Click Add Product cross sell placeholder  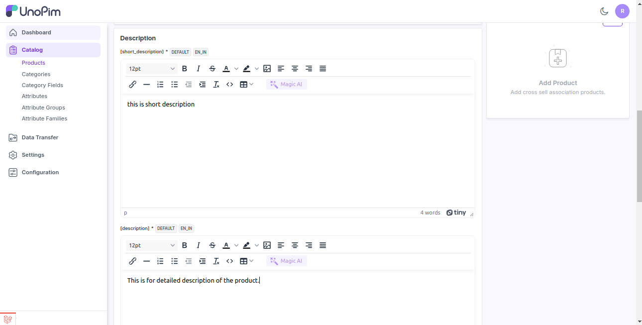tap(558, 60)
